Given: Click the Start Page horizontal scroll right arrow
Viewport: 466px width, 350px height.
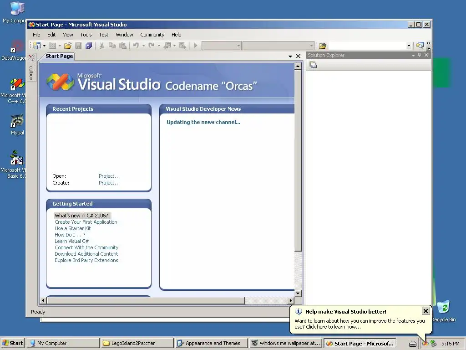Looking at the screenshot, I should [x=291, y=301].
